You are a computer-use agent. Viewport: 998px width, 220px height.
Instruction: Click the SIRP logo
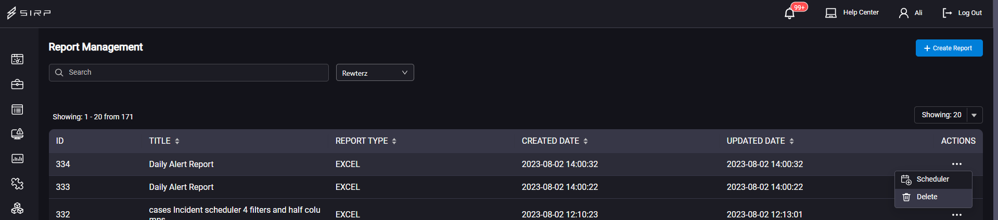point(29,13)
